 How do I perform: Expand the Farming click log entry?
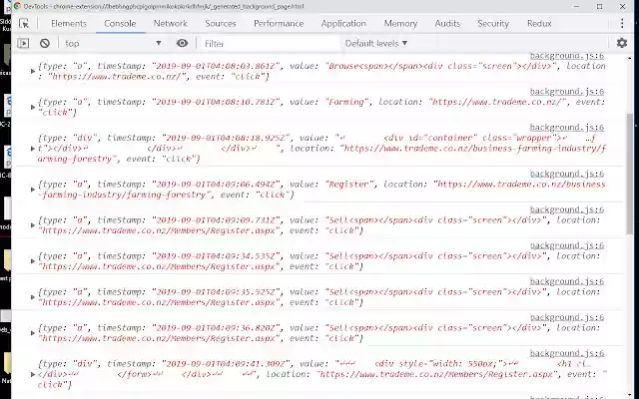pyautogui.click(x=33, y=107)
